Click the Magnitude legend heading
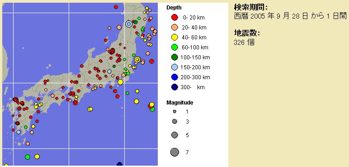349x167 pixels. point(180,103)
